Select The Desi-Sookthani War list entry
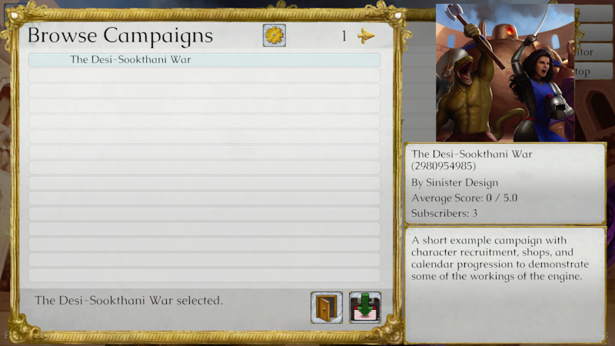 (x=204, y=60)
